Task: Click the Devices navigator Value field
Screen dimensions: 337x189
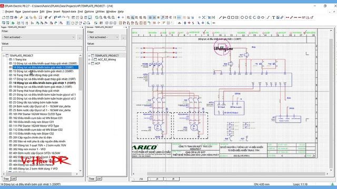Action: (x=106, y=49)
